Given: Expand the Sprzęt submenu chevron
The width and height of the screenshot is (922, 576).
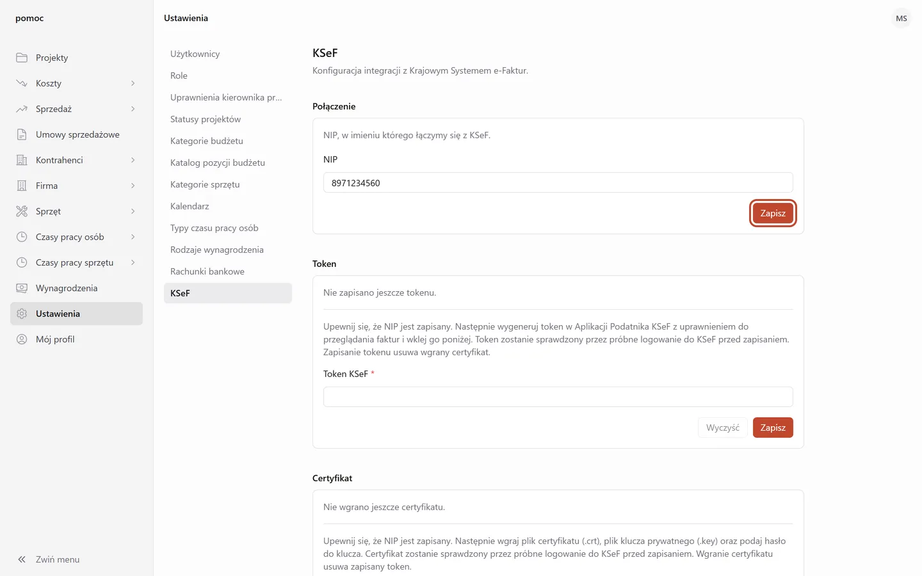Looking at the screenshot, I should click(133, 211).
